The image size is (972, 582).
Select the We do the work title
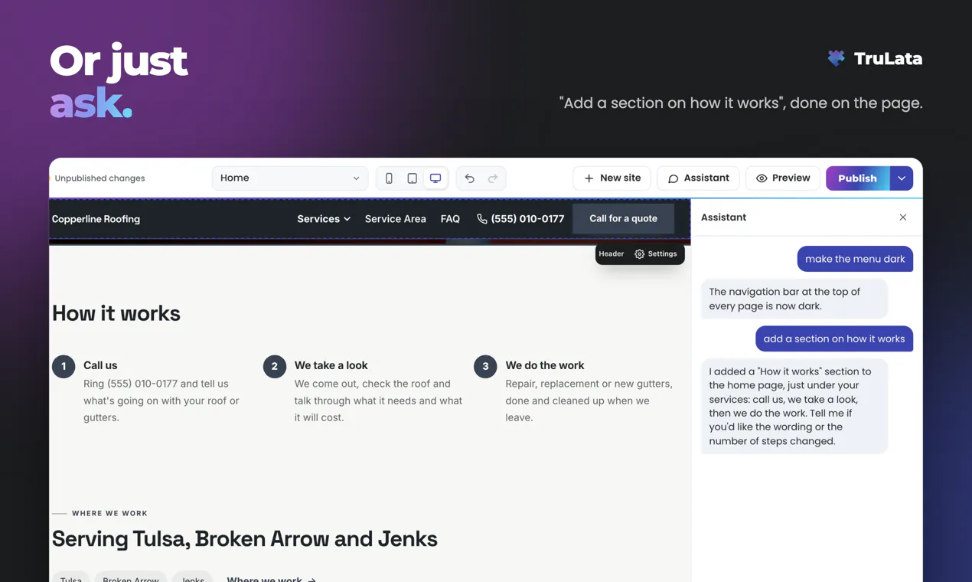[x=544, y=365]
